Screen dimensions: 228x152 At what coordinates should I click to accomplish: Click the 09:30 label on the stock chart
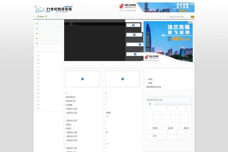tap(155, 128)
